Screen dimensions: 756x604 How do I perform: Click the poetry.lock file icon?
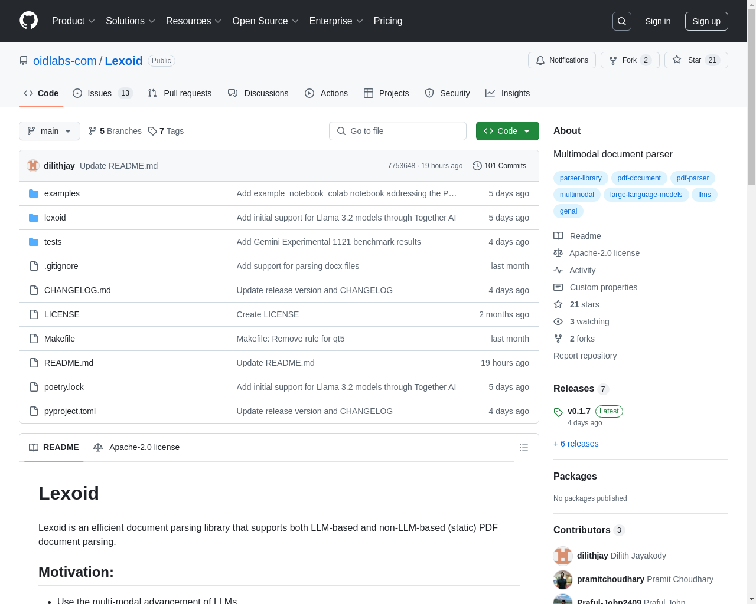(x=34, y=387)
